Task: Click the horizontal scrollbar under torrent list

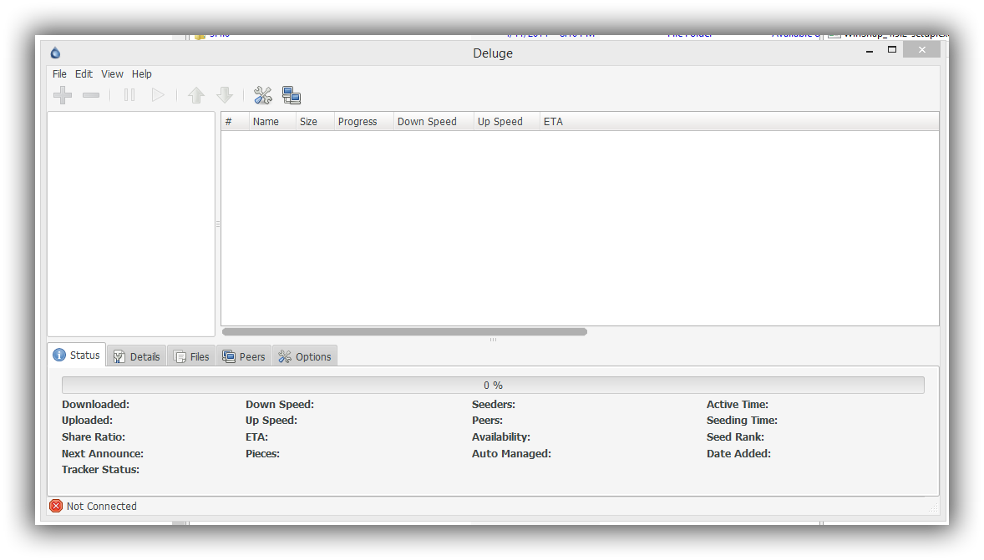Action: [x=405, y=331]
